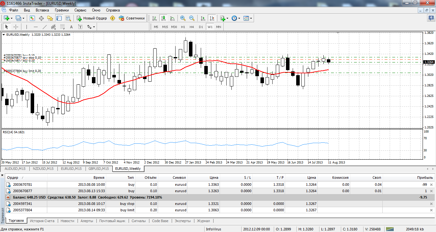Screen dimensions: 436x232
Task: Expand the indicators list dropdown
Action: click(227, 18)
